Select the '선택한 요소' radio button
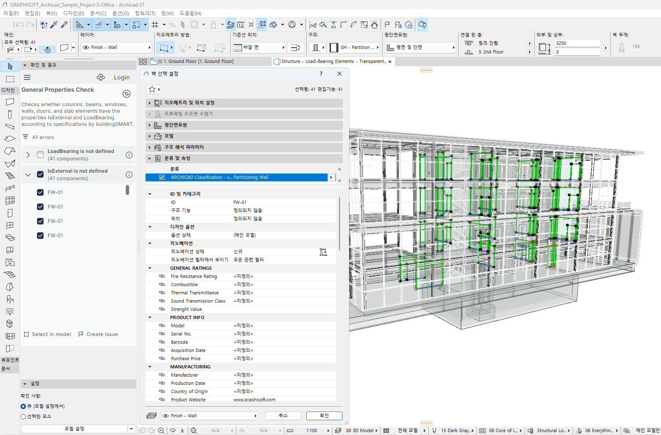 23,416
